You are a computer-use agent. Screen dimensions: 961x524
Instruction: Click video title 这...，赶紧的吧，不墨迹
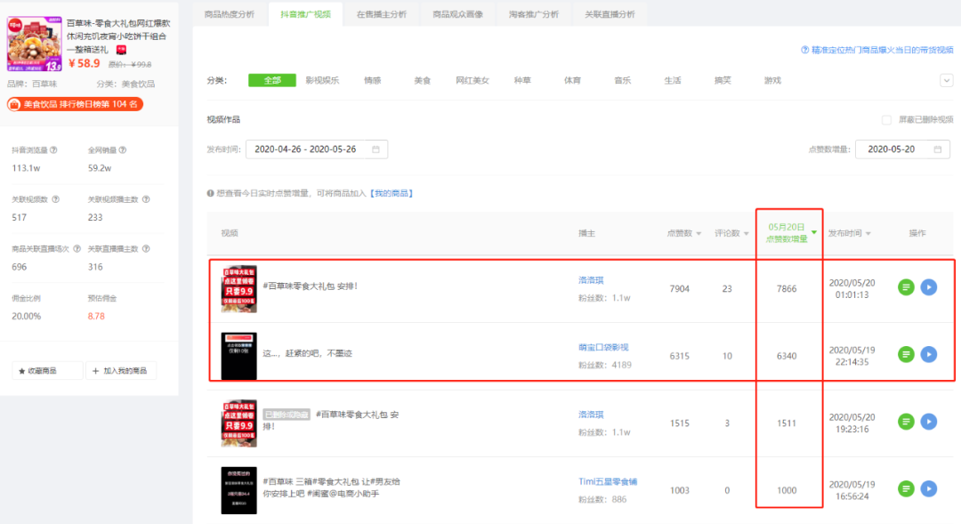308,353
